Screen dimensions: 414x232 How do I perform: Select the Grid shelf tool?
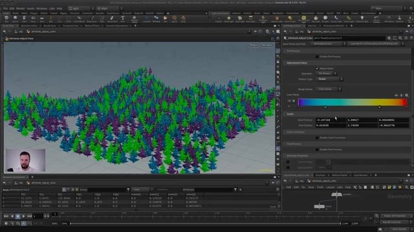(x=41, y=19)
